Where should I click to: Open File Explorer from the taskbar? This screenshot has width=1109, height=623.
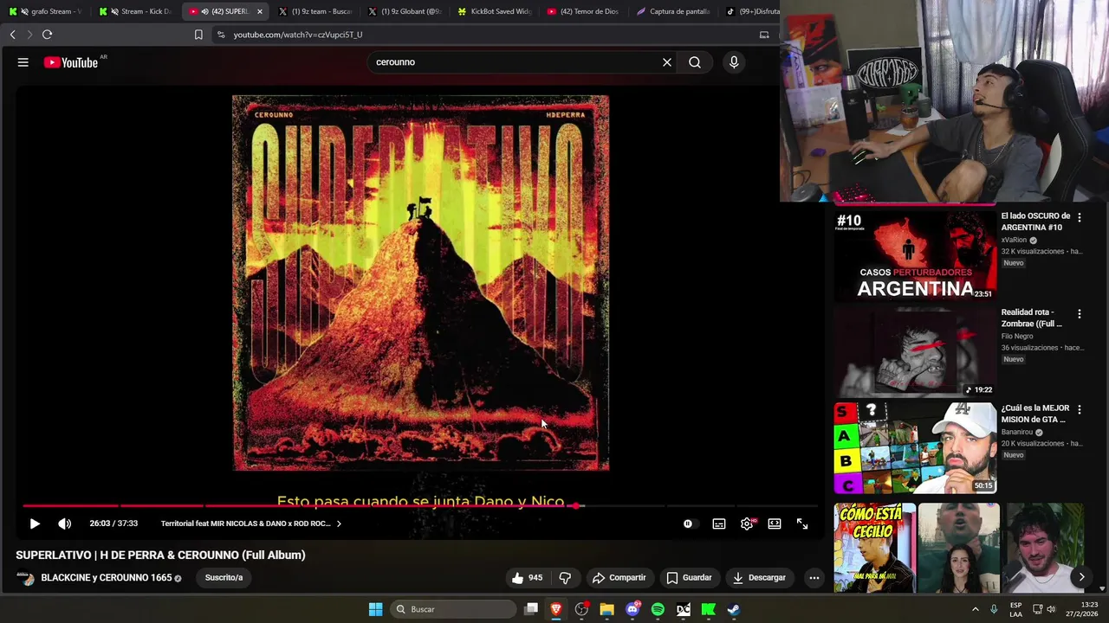pos(606,609)
